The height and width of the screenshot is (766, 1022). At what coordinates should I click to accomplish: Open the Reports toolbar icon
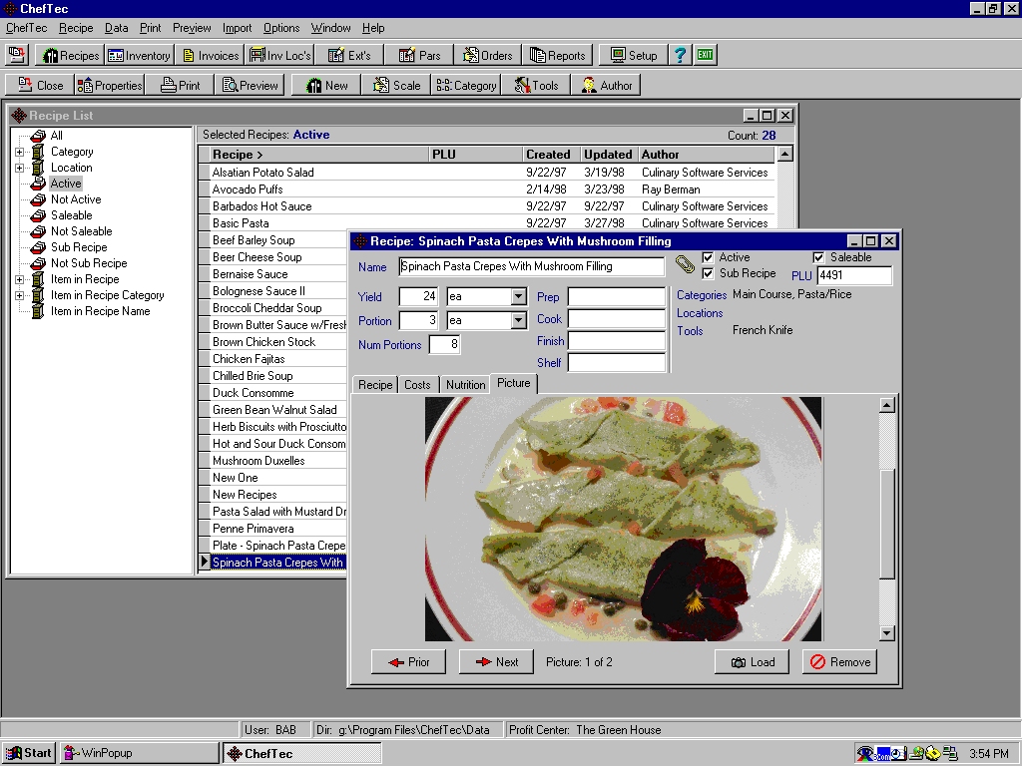click(x=558, y=55)
